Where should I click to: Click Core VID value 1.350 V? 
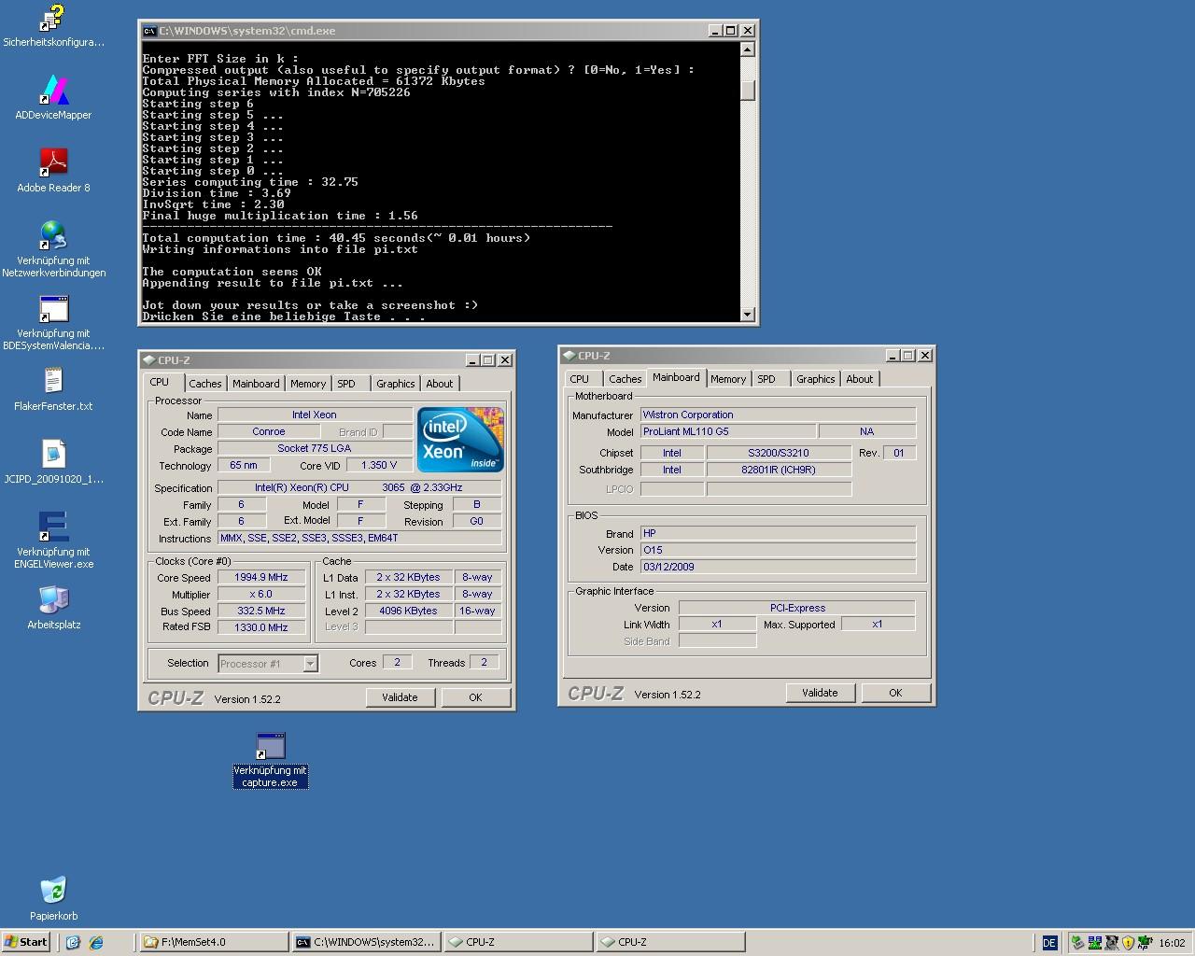coord(379,465)
